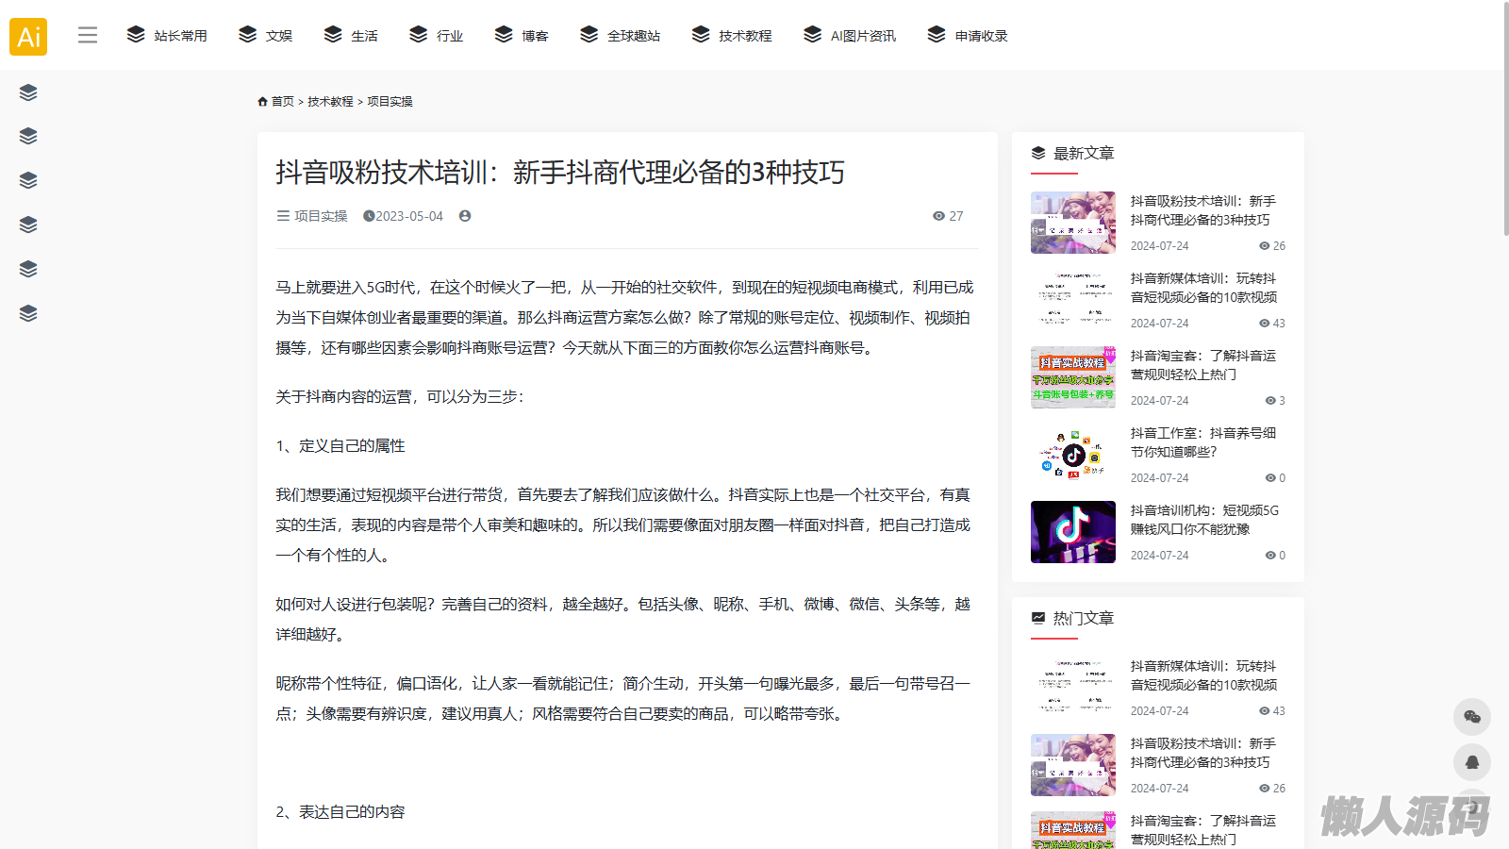Click the 热门文章 chart icon
This screenshot has height=849, width=1509.
click(1038, 618)
